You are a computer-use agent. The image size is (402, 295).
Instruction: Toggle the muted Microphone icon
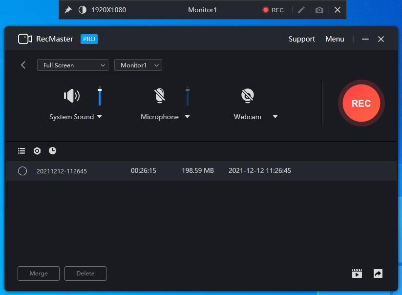[x=159, y=96]
